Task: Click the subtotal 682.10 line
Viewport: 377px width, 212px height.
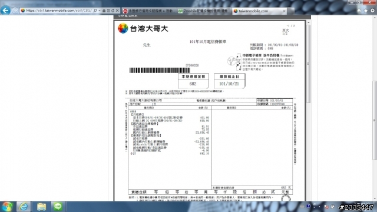Action: click(170, 153)
